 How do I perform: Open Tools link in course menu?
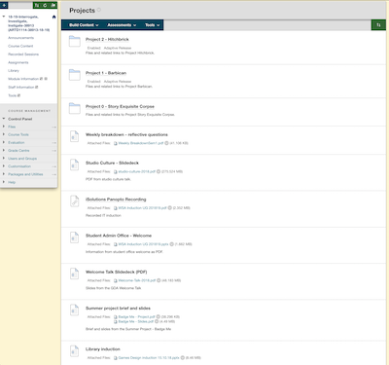pyautogui.click(x=13, y=95)
